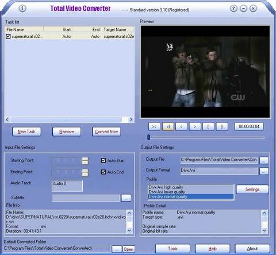The width and height of the screenshot is (276, 255).
Task: Click the Tools button
Action: (172, 249)
